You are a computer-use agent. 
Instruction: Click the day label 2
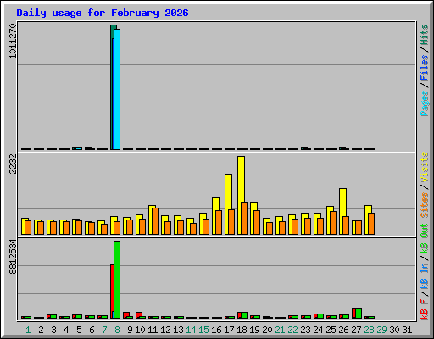41,330
